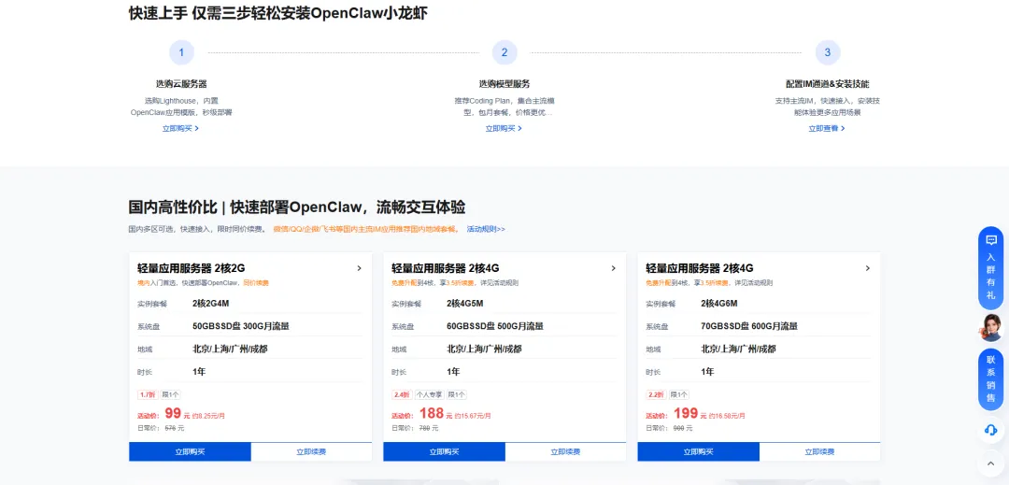1009x485 pixels.
Task: Open the 联系销售 side button
Action: (x=991, y=379)
